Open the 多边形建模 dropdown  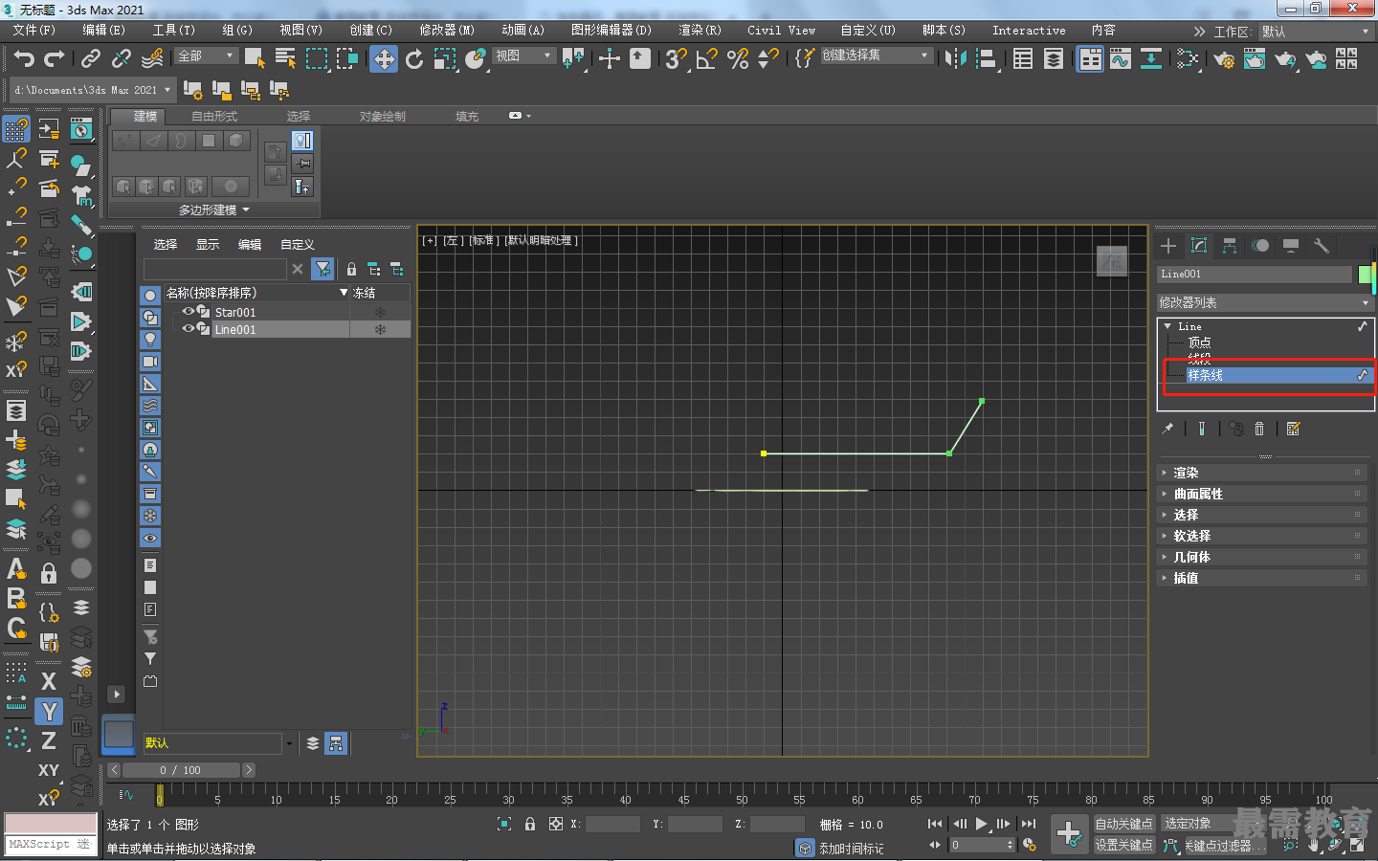pyautogui.click(x=214, y=210)
